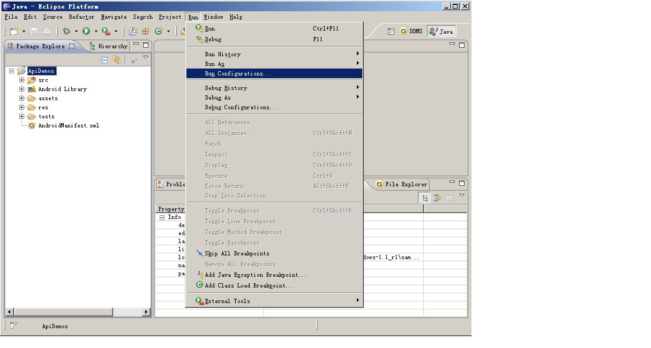Switch to the File Explorer tab
This screenshot has height=348, width=651.
coord(401,184)
